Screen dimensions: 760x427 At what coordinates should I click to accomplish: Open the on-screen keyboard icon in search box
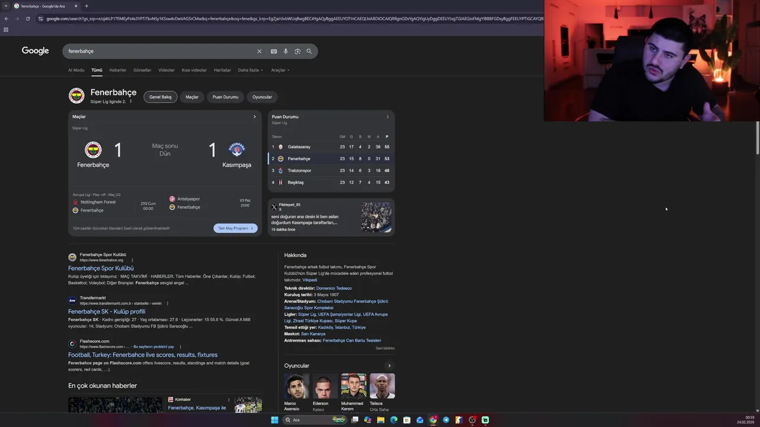tap(274, 51)
